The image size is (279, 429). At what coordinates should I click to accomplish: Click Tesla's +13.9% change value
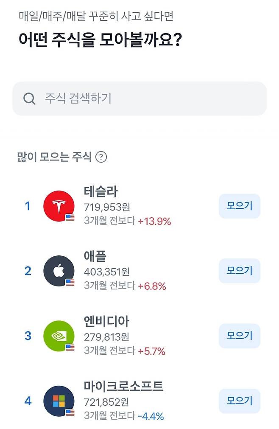[154, 221]
